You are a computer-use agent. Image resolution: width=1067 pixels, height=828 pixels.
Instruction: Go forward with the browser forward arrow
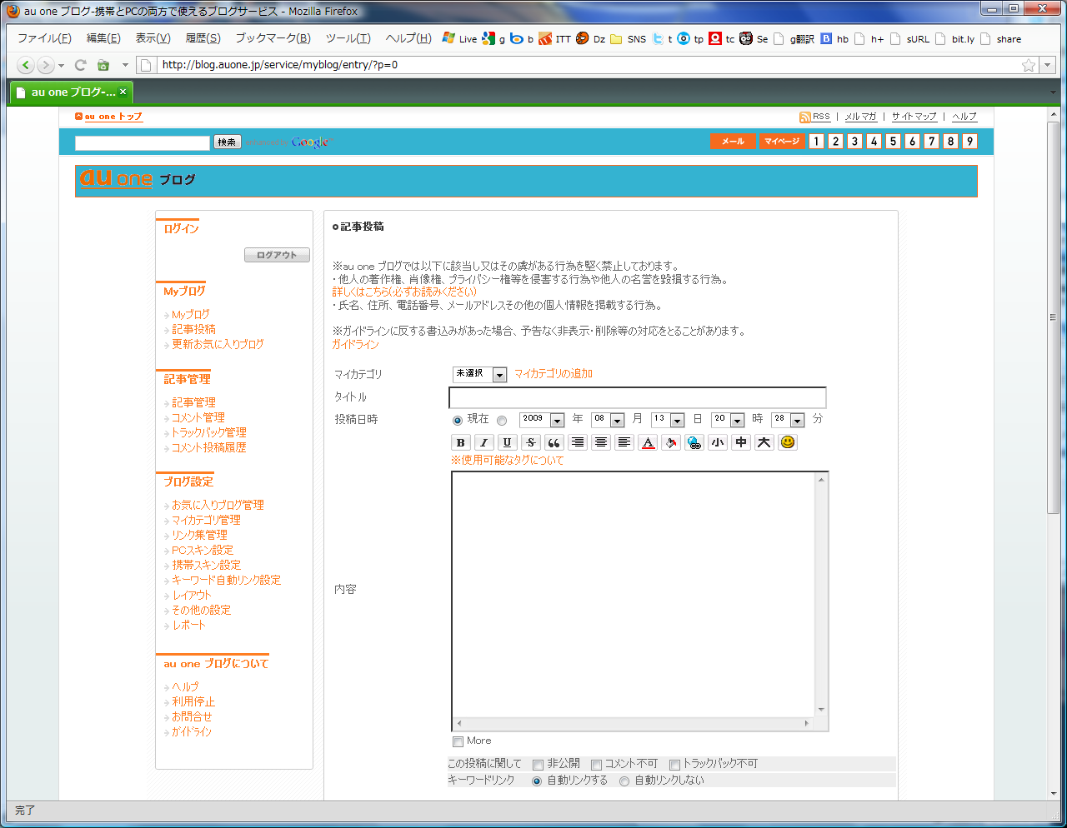pos(46,65)
